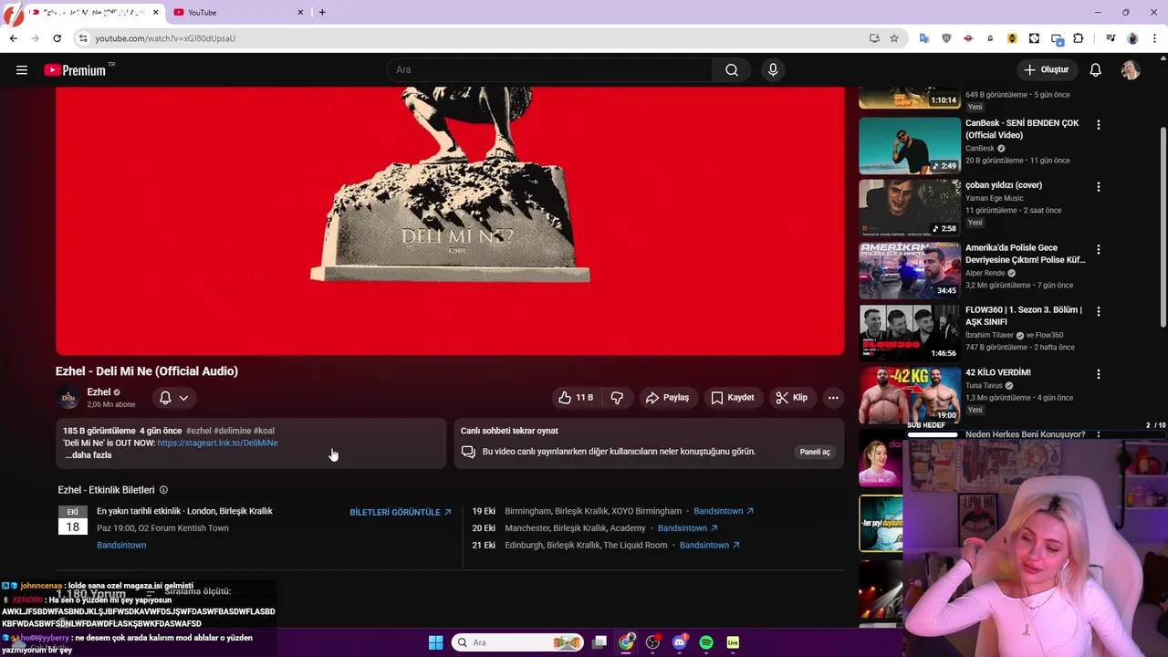This screenshot has height=657, width=1168.
Task: Open the YouTube account avatar menu
Action: [1131, 70]
